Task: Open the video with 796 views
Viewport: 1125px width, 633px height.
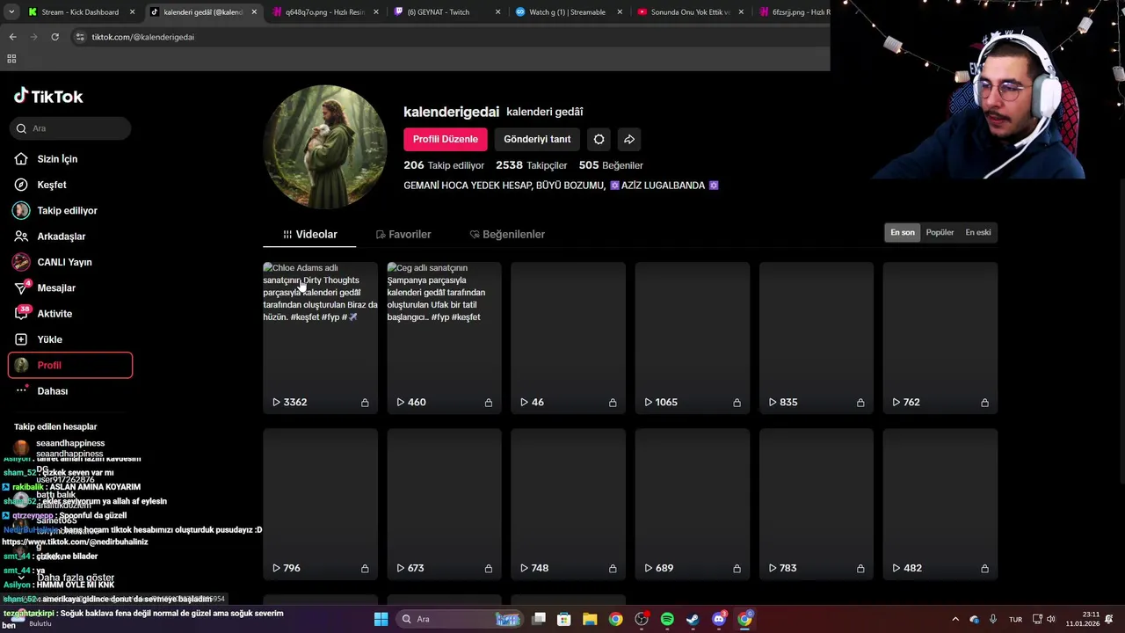Action: click(x=320, y=504)
